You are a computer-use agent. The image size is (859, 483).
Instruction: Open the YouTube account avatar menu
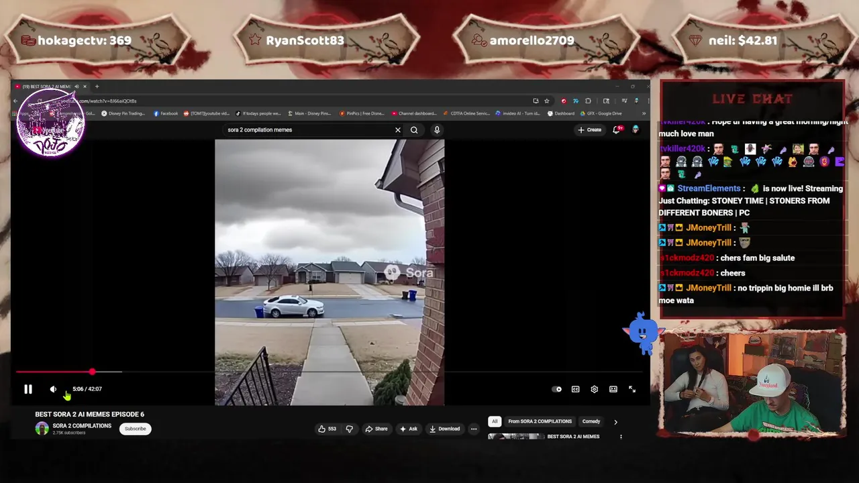click(x=636, y=129)
